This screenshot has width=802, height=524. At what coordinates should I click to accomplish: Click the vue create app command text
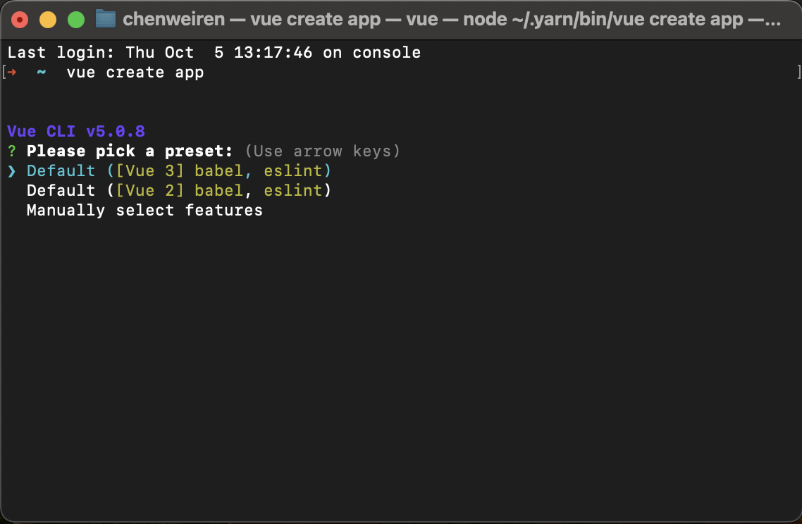pyautogui.click(x=134, y=72)
